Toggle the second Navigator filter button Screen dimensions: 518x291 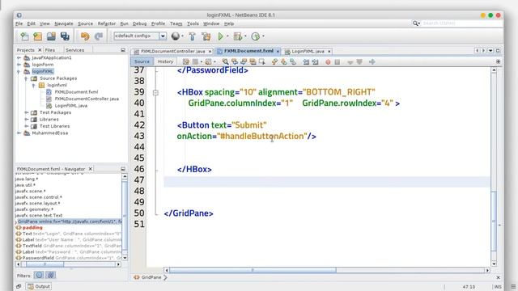(x=50, y=275)
